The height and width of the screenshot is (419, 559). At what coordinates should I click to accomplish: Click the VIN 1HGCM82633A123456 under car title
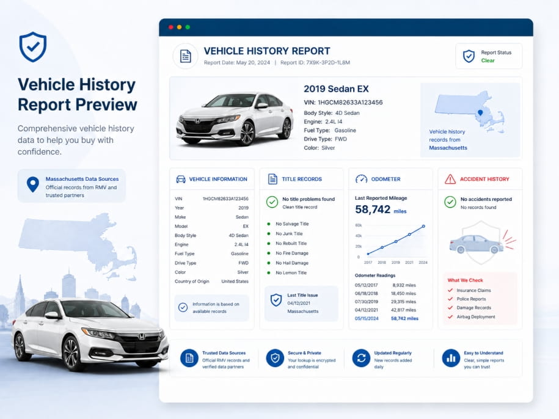click(x=343, y=103)
